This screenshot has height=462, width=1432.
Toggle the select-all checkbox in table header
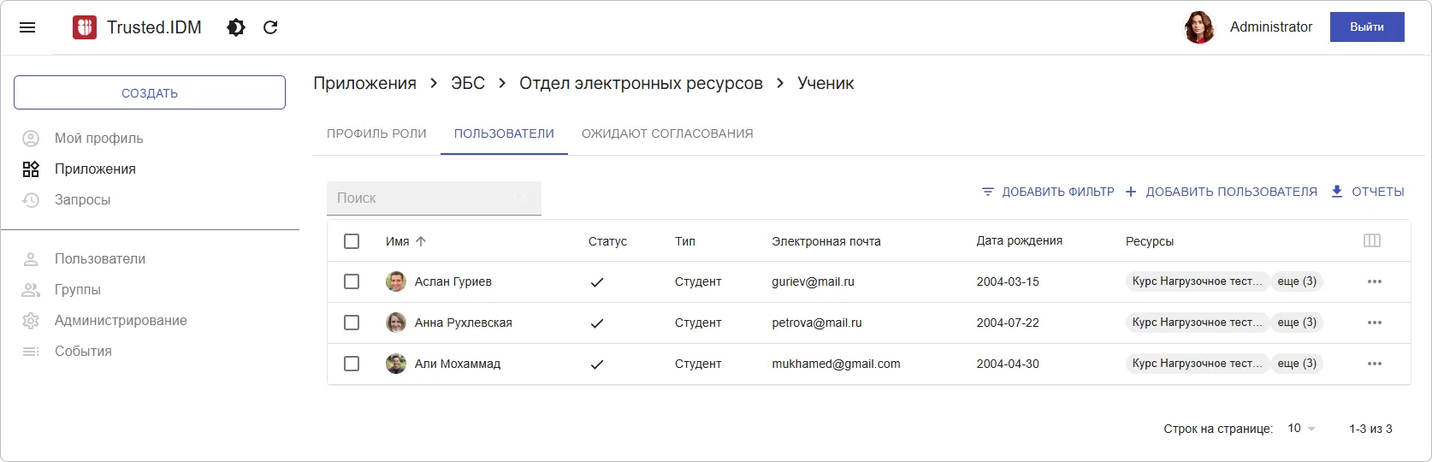(x=352, y=241)
